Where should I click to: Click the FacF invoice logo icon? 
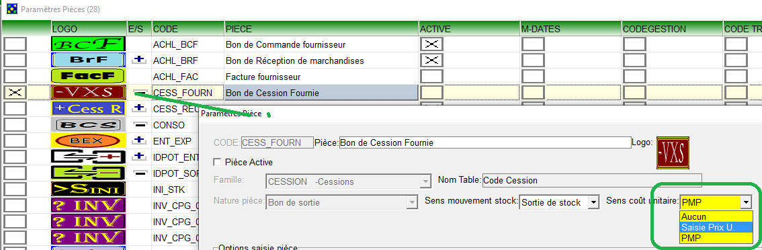coord(88,77)
